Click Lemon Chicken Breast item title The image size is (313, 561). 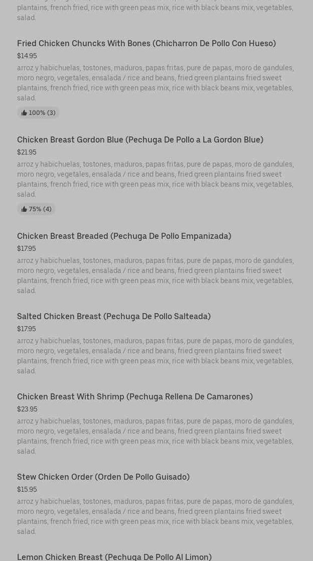(114, 556)
